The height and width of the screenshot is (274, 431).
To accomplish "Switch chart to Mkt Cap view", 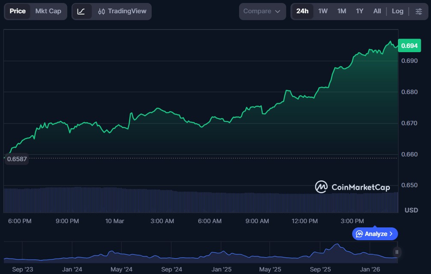I will click(48, 12).
